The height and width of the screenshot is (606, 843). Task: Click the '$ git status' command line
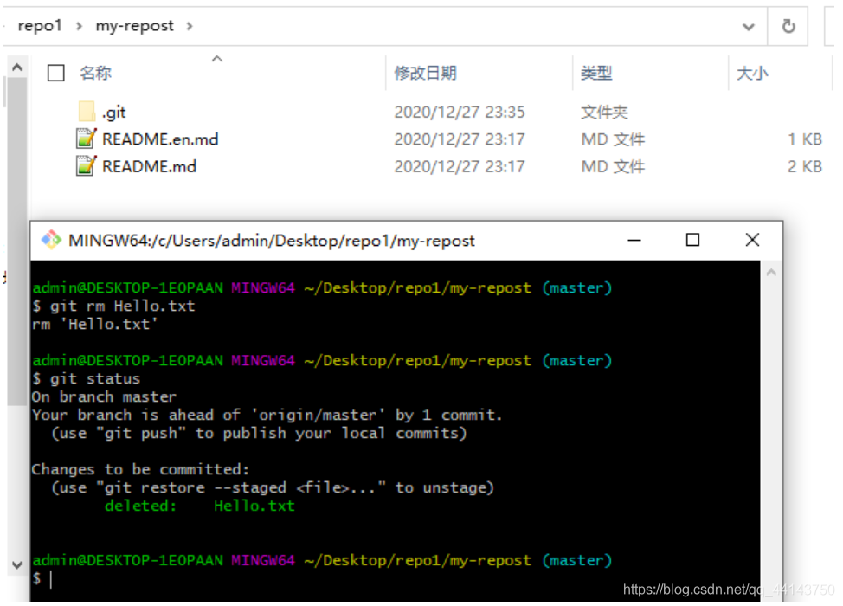pos(86,378)
